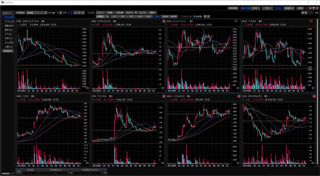Click the chart settings icon next to magnifier

click(x=208, y=16)
